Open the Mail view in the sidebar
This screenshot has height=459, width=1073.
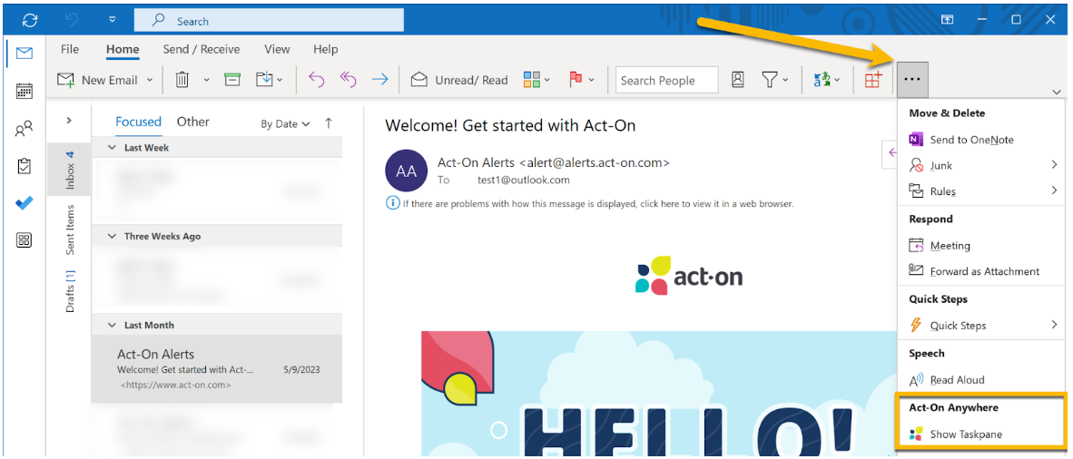click(25, 54)
